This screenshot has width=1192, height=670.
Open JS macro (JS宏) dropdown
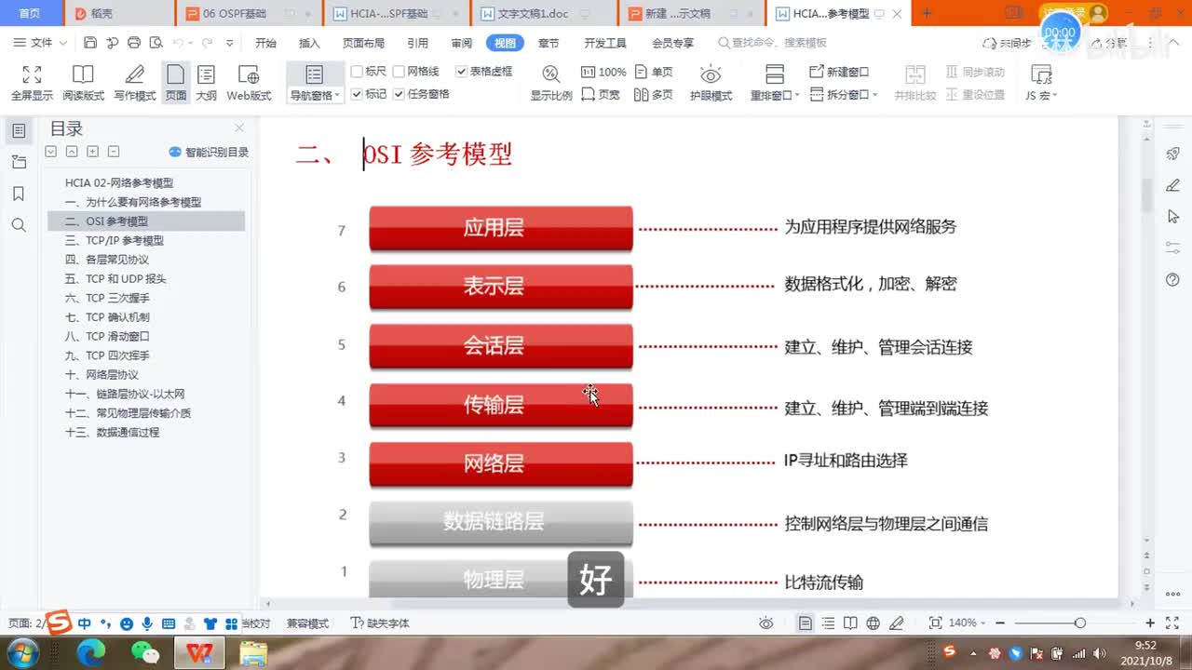coord(1041,95)
